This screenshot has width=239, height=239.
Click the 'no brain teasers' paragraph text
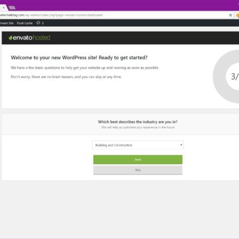pyautogui.click(x=66, y=76)
